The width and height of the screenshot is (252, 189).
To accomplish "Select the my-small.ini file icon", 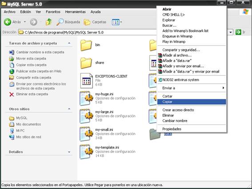I will (87, 134).
